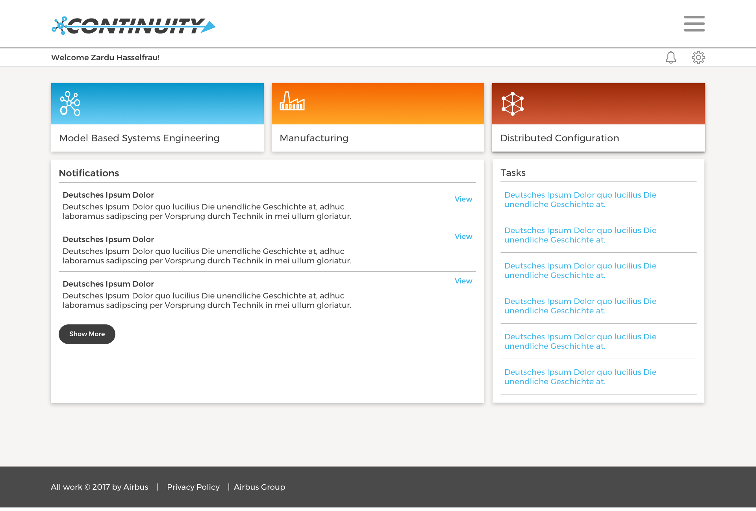Screen dimensions: 756x511
Task: View the first notification
Action: (463, 199)
